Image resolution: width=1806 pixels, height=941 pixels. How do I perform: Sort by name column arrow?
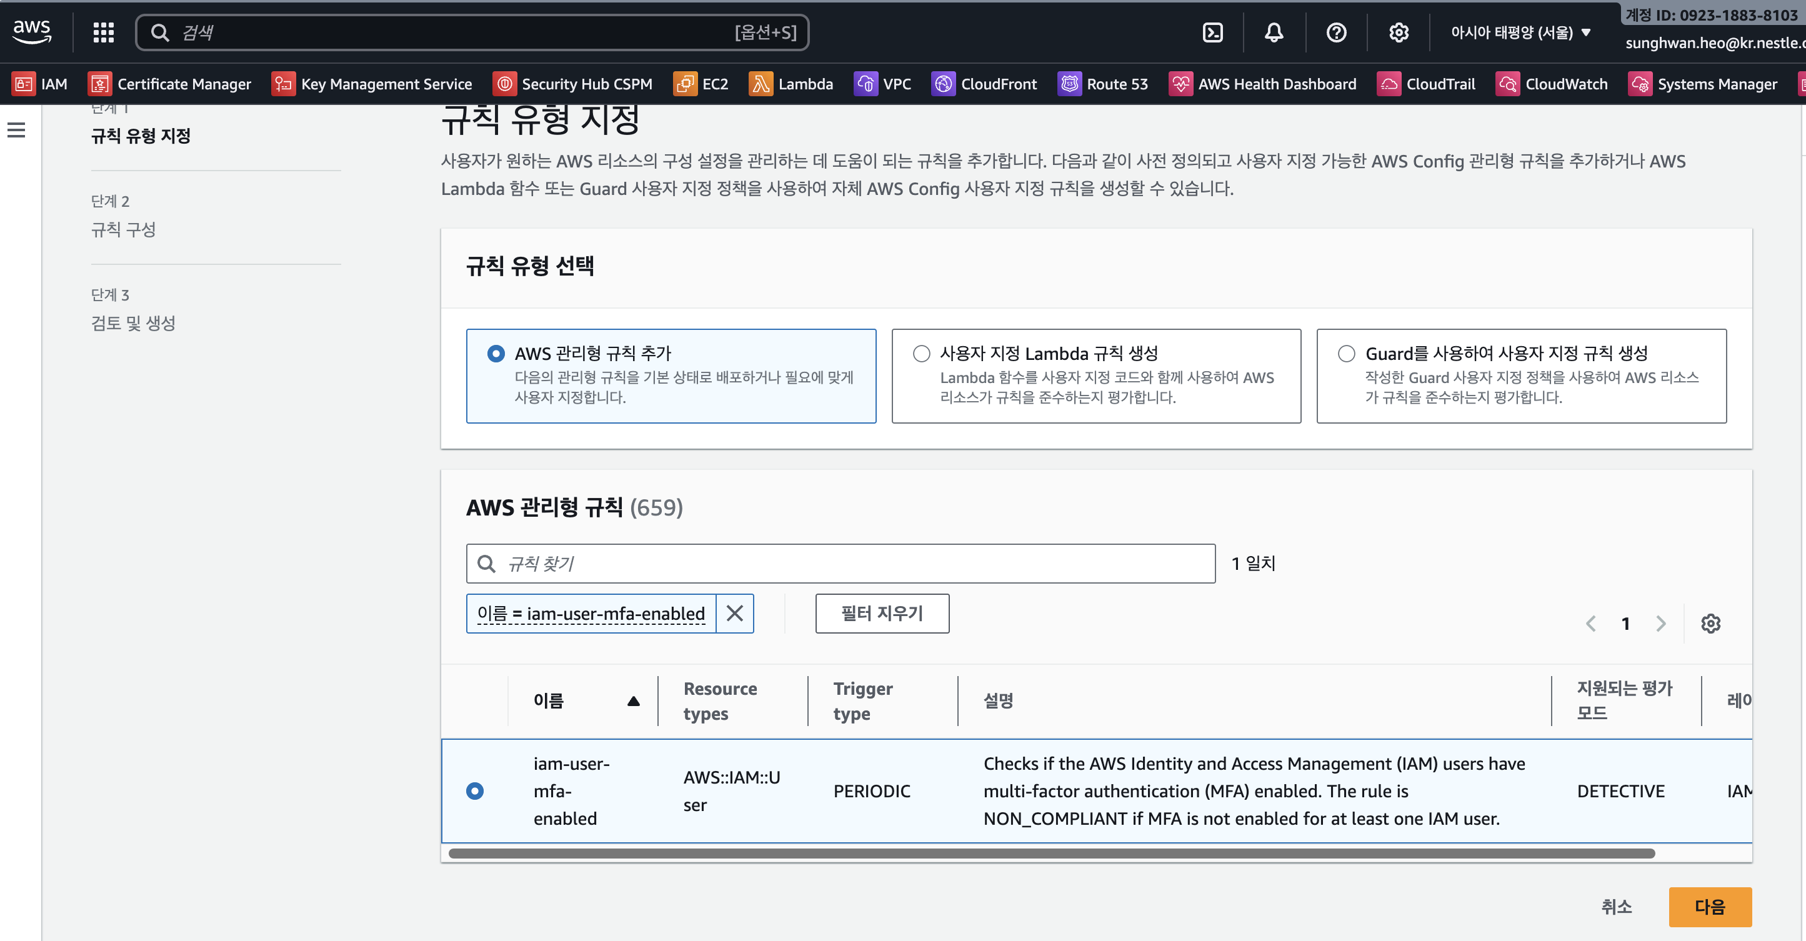634,700
